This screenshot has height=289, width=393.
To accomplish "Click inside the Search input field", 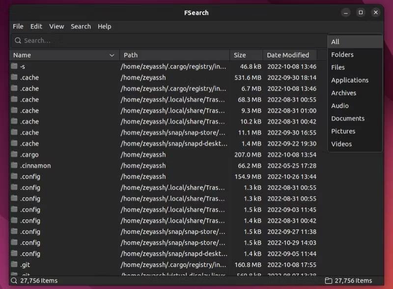I will [147, 41].
